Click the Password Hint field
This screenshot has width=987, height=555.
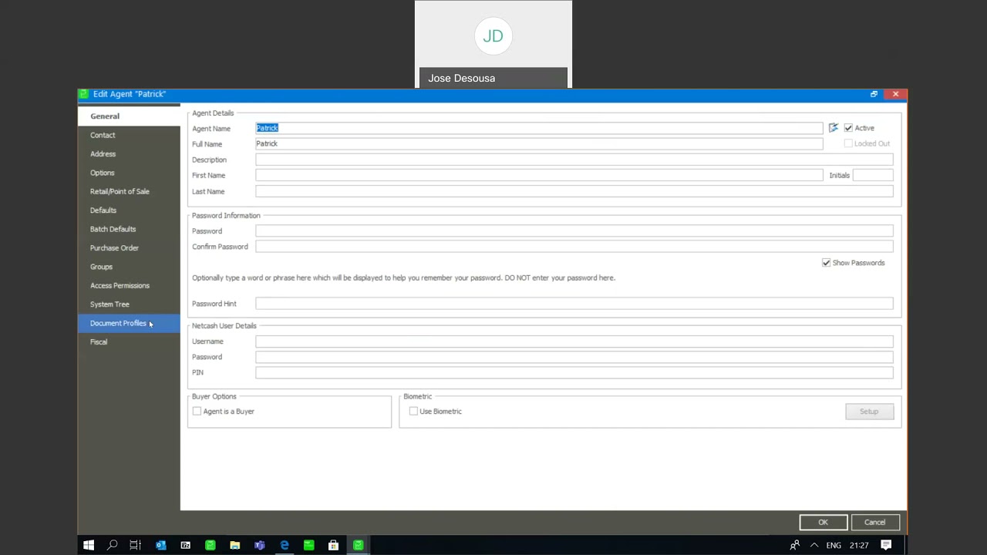tap(574, 304)
